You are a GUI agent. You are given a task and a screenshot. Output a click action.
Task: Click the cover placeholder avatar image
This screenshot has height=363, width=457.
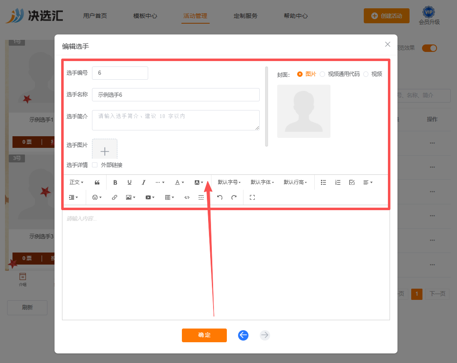(304, 111)
